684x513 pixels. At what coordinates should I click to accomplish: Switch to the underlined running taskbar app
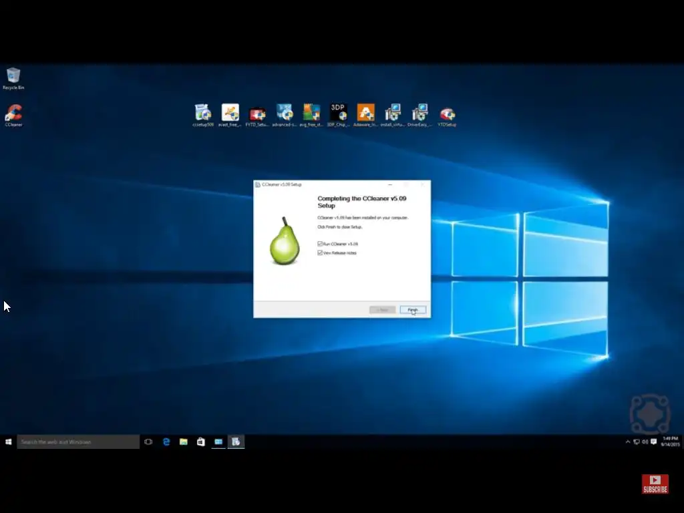(218, 442)
